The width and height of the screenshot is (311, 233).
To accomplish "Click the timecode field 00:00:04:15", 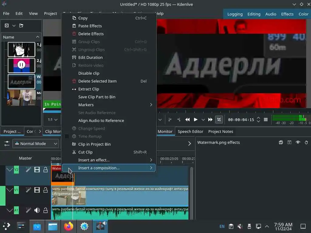I will tap(241, 120).
